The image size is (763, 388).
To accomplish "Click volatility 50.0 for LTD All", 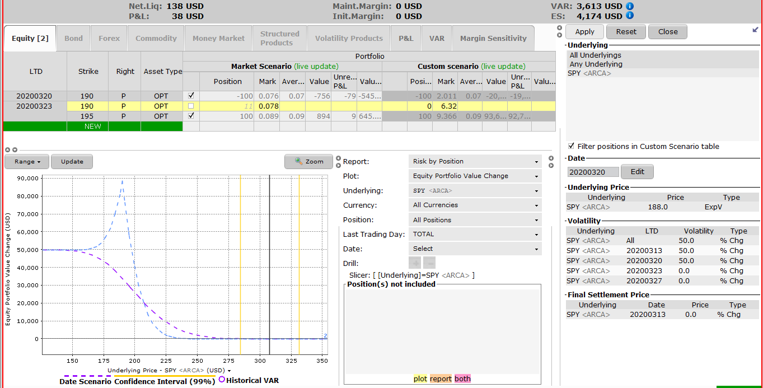I will click(686, 241).
